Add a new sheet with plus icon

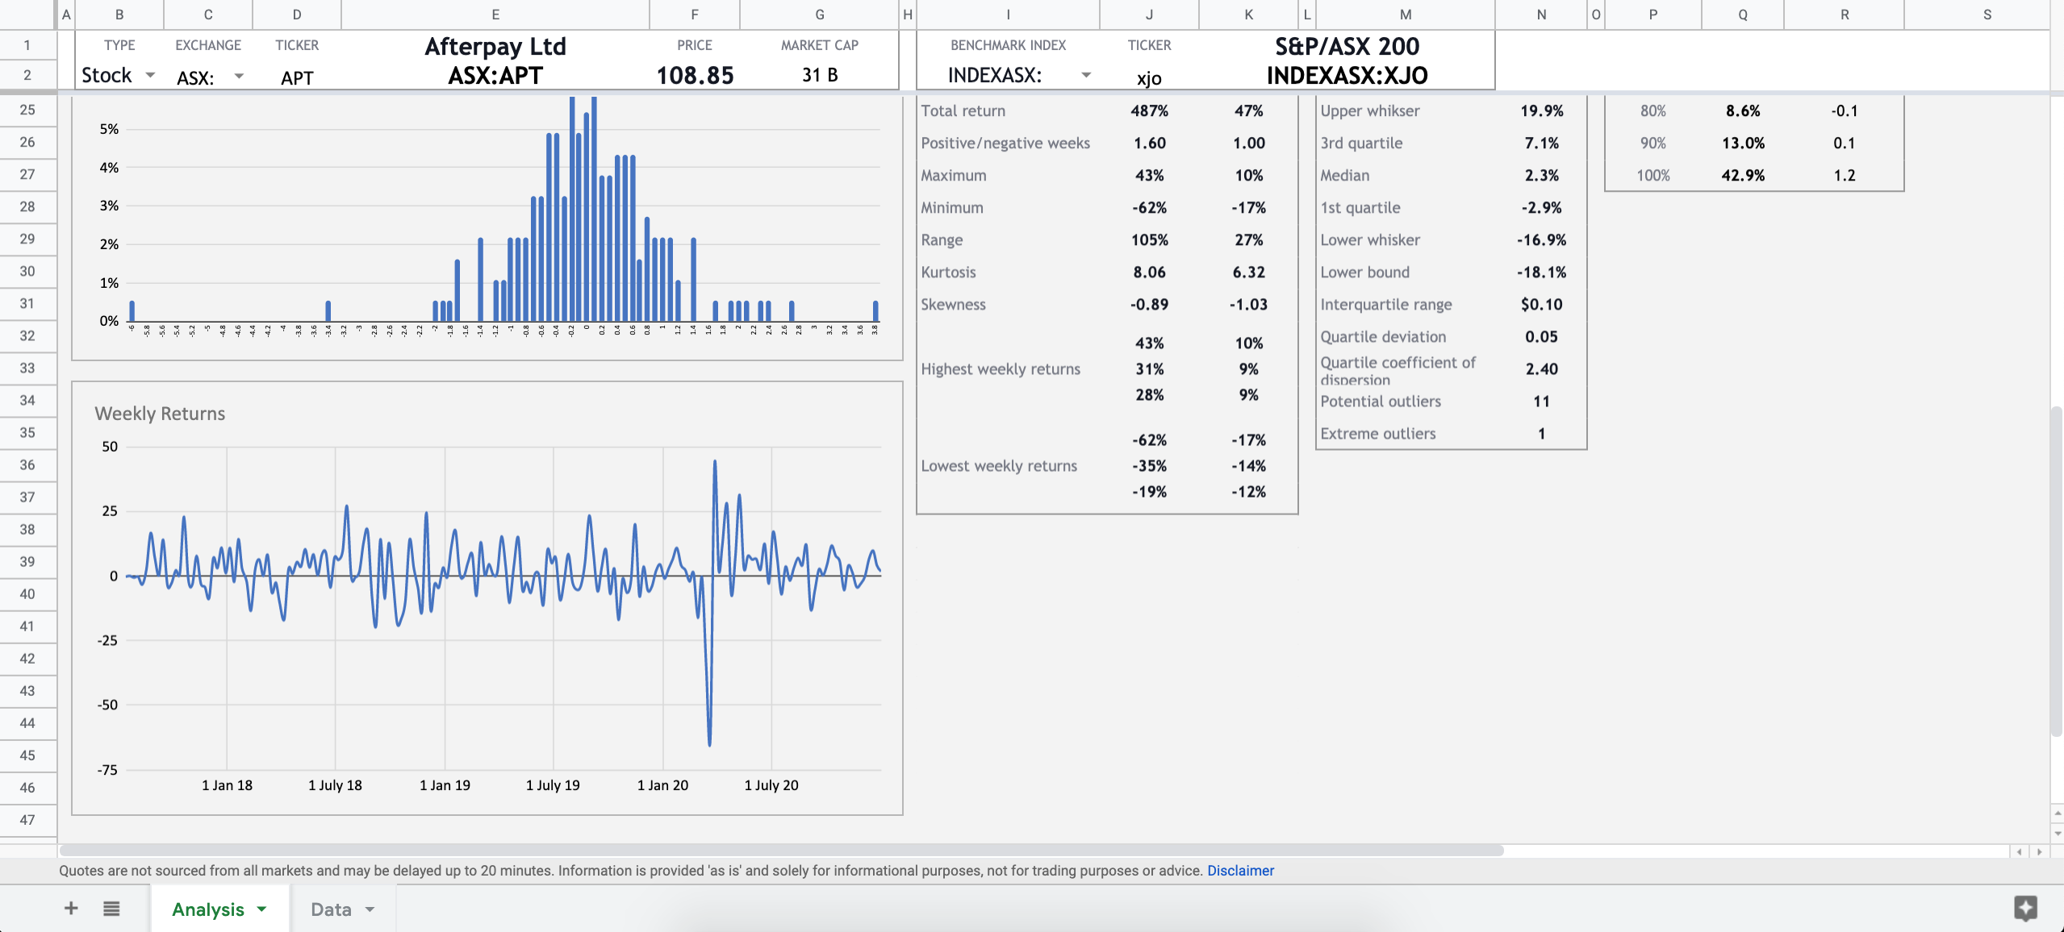(x=71, y=909)
